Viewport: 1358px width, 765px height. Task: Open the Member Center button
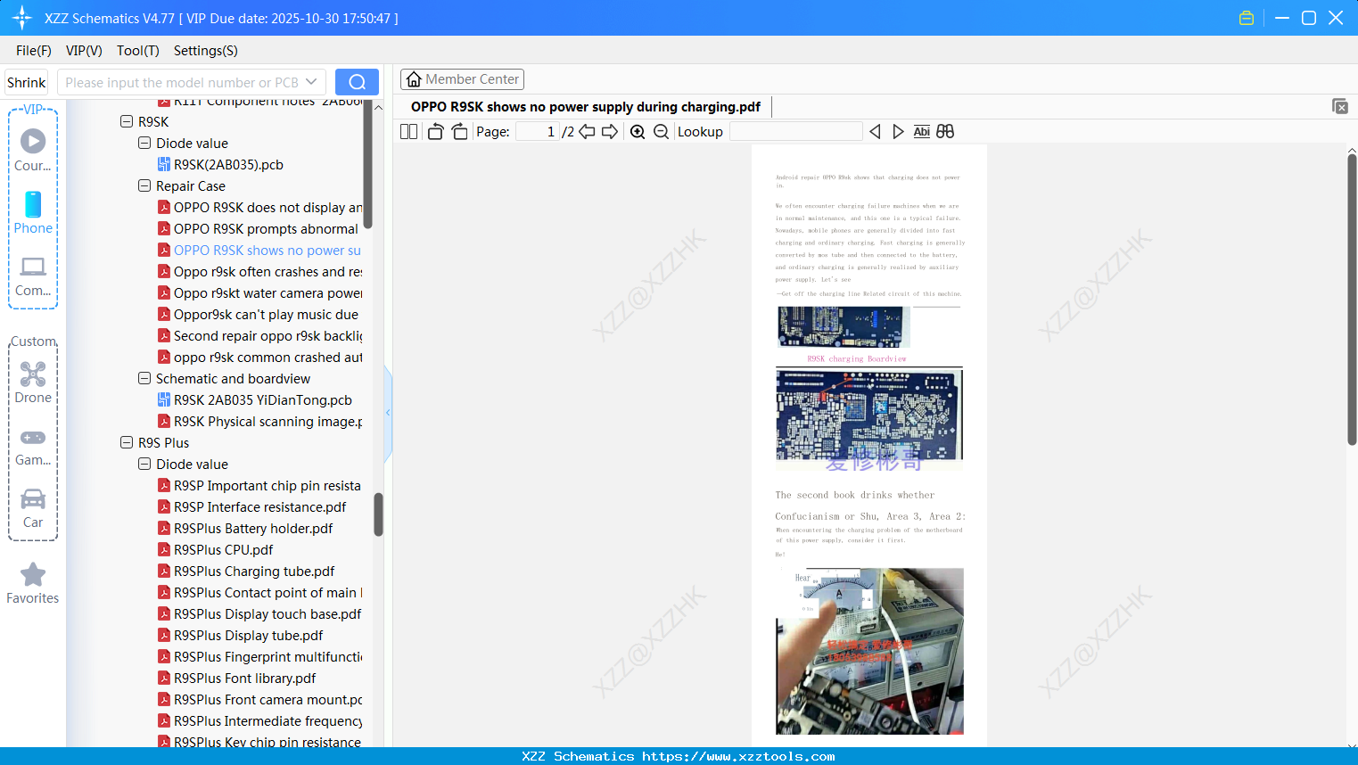[x=462, y=79]
